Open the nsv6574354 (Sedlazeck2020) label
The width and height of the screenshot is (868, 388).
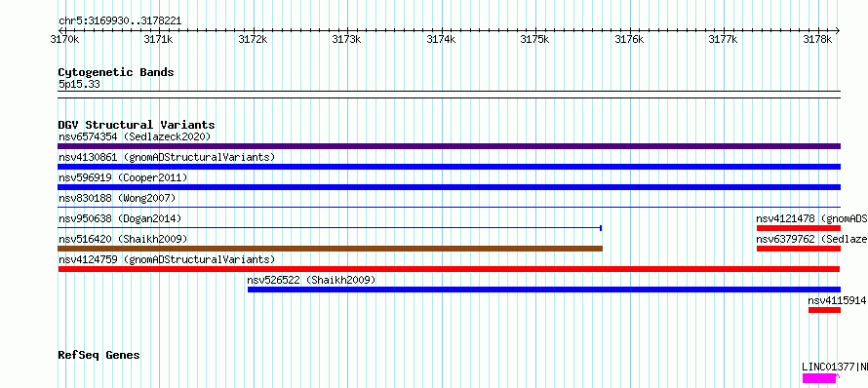(x=135, y=136)
